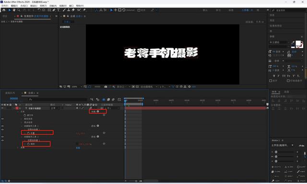
Task: Switch to the 段落 paragraph tab
Action: pos(286,92)
